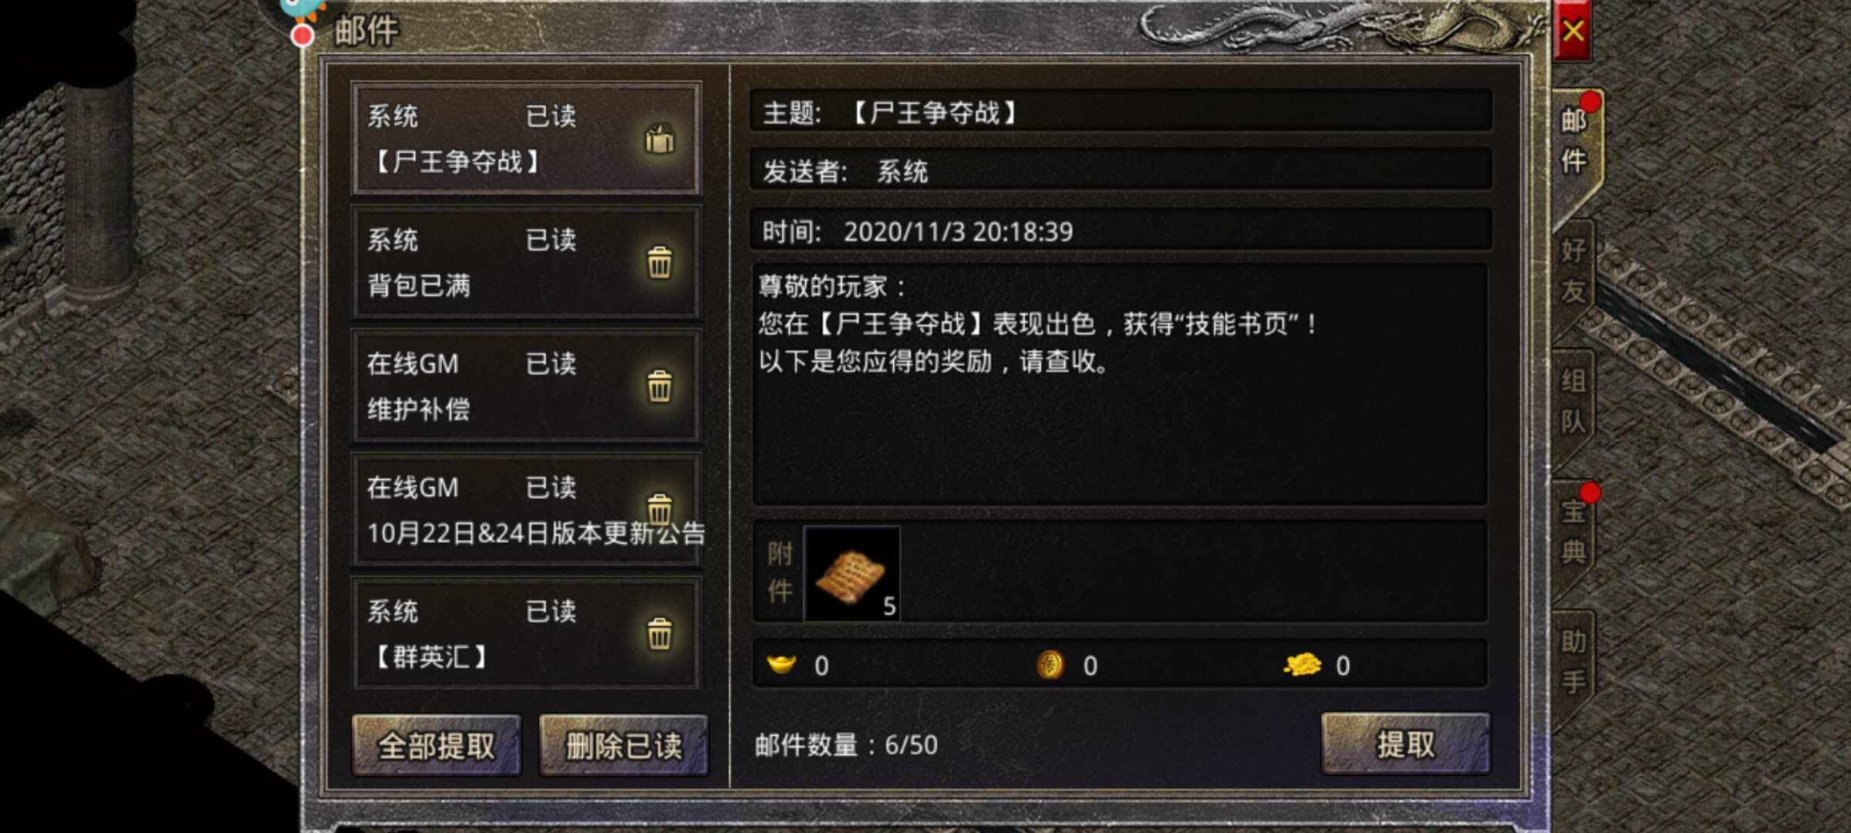Click trash icon beside 维护补偿 mail
The width and height of the screenshot is (1851, 833).
pos(659,386)
